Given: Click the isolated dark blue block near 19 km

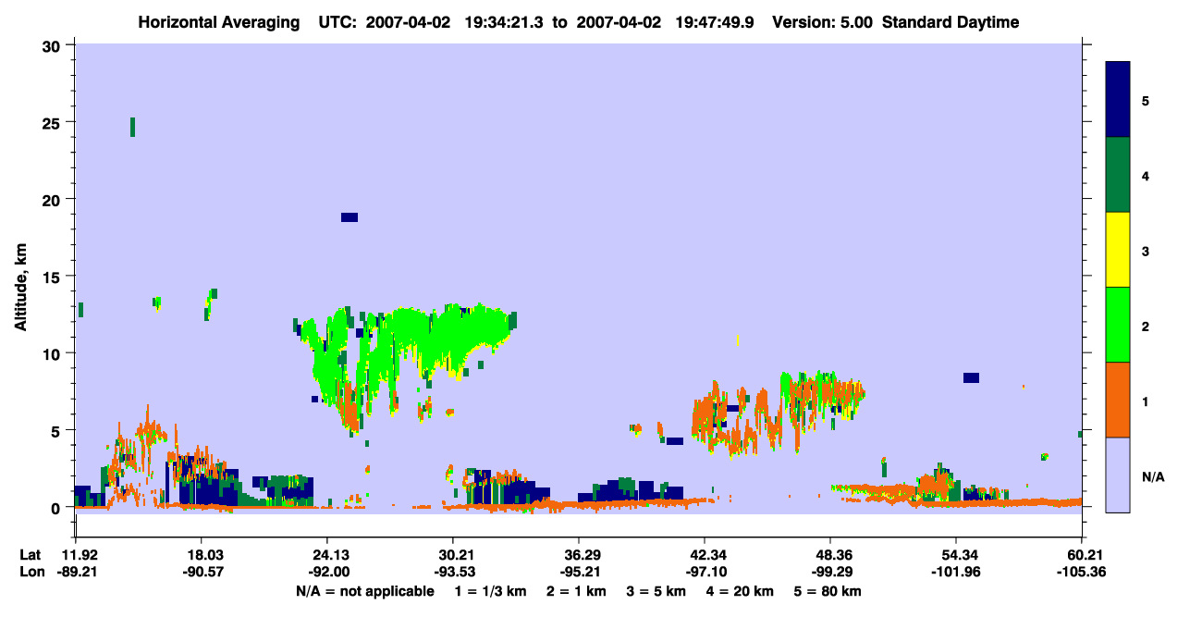Looking at the screenshot, I should click(x=350, y=217).
